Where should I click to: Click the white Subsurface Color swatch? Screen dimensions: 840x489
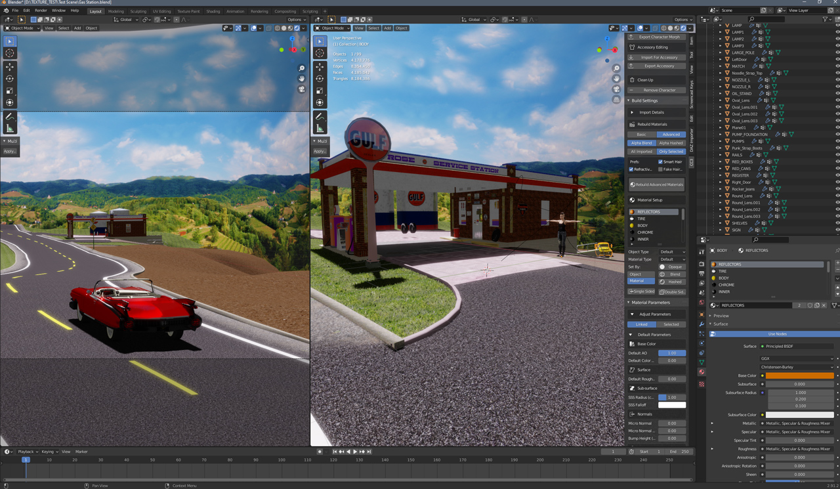click(x=799, y=415)
